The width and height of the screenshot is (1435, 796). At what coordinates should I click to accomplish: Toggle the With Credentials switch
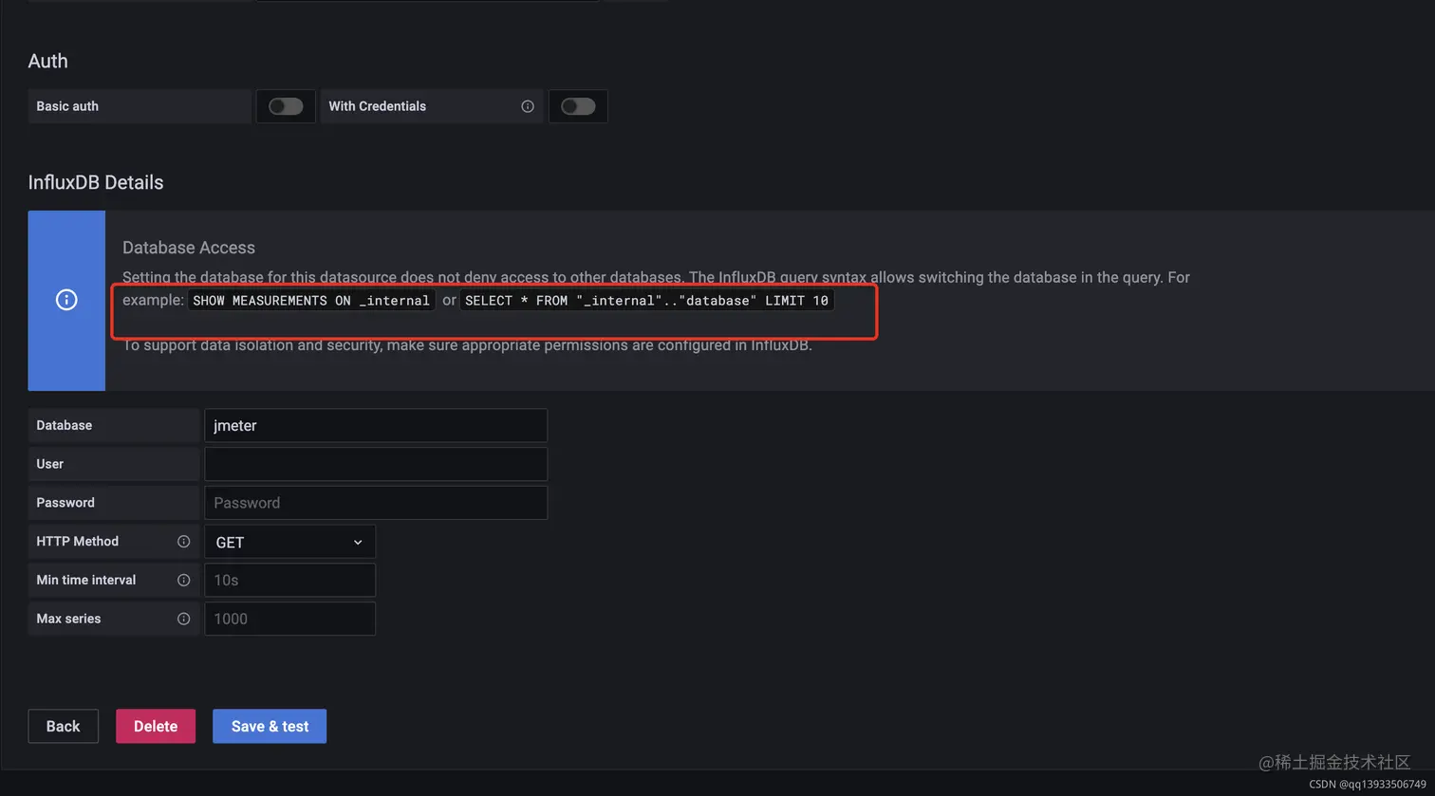(x=578, y=106)
